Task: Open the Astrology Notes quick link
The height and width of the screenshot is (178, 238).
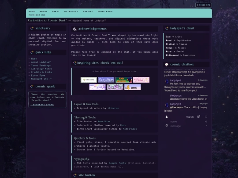Action: click(41, 69)
